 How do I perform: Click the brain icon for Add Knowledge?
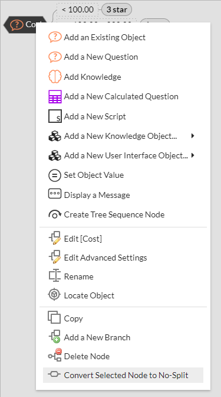(x=55, y=77)
